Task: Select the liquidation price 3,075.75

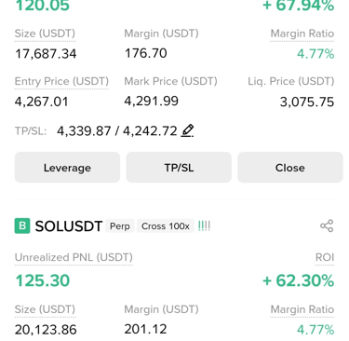Action: point(307,102)
